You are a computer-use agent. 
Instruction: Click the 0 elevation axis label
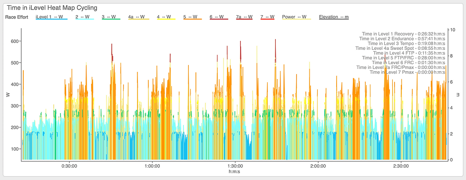[x=452, y=160]
